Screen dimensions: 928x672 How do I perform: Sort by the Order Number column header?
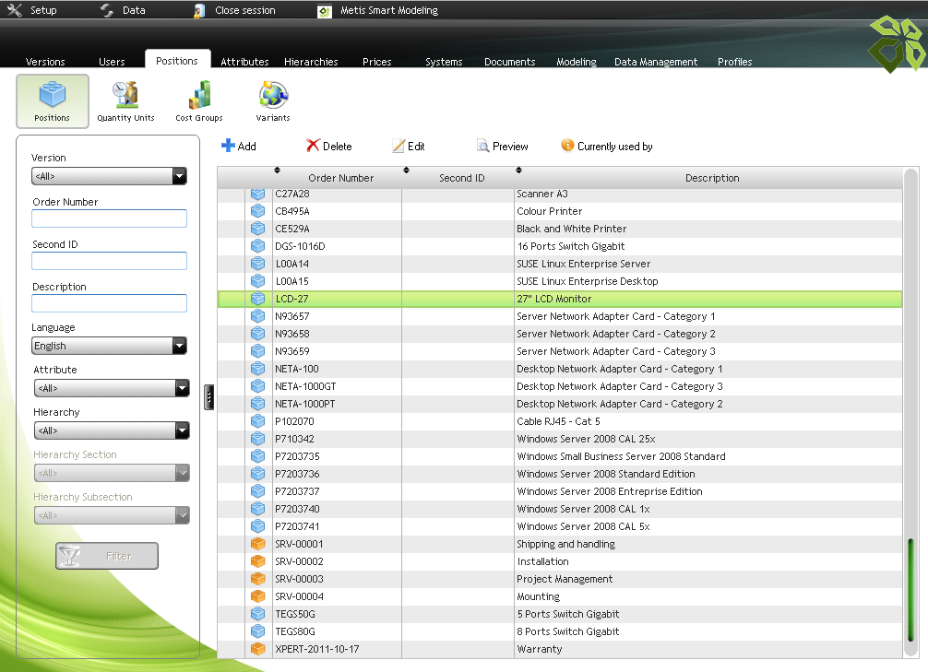click(340, 178)
